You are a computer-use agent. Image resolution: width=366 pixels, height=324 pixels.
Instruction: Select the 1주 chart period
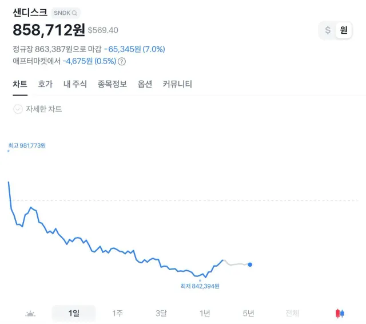coord(117,313)
